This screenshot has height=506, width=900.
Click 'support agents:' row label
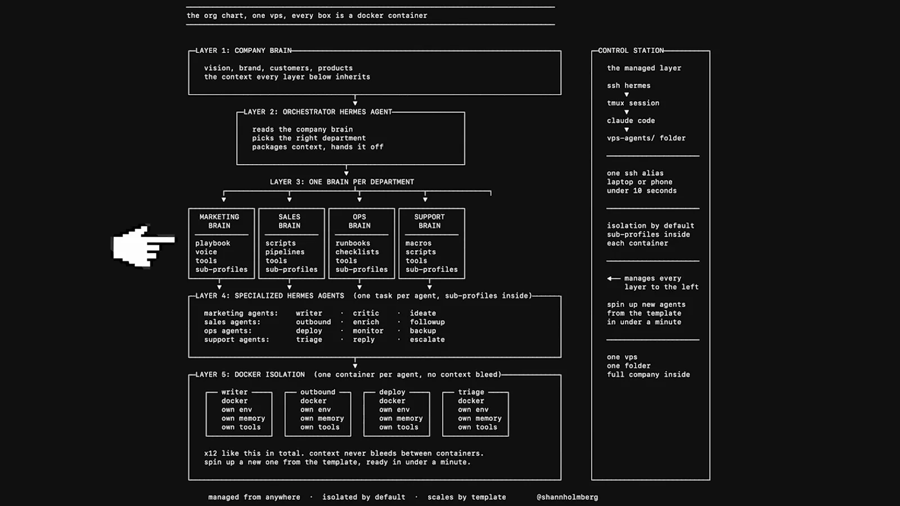pos(236,340)
